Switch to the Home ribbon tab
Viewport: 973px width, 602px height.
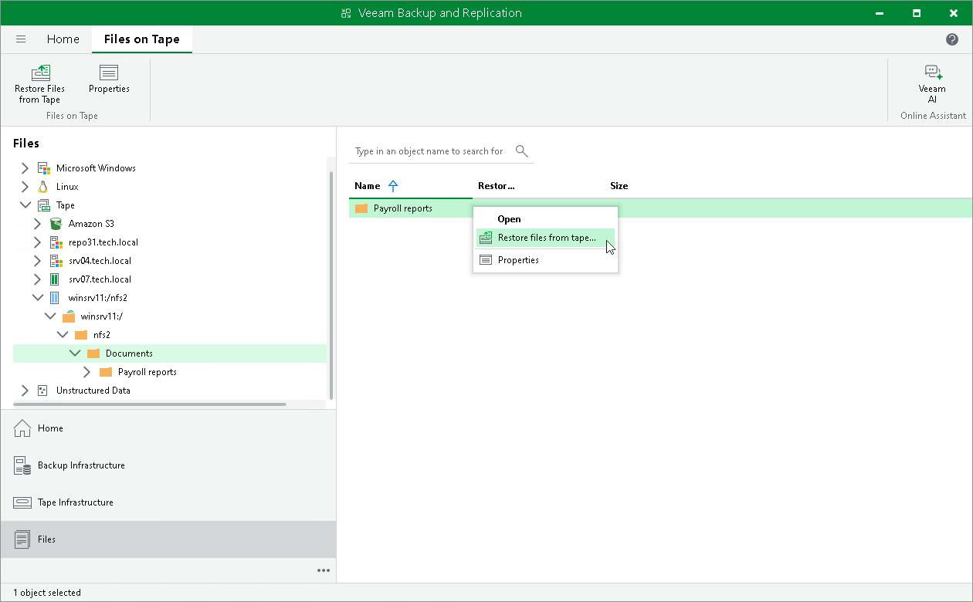tap(63, 39)
